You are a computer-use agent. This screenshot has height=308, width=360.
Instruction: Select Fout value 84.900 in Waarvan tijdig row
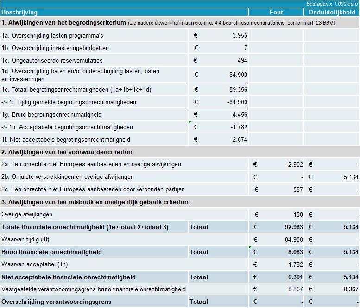point(294,239)
